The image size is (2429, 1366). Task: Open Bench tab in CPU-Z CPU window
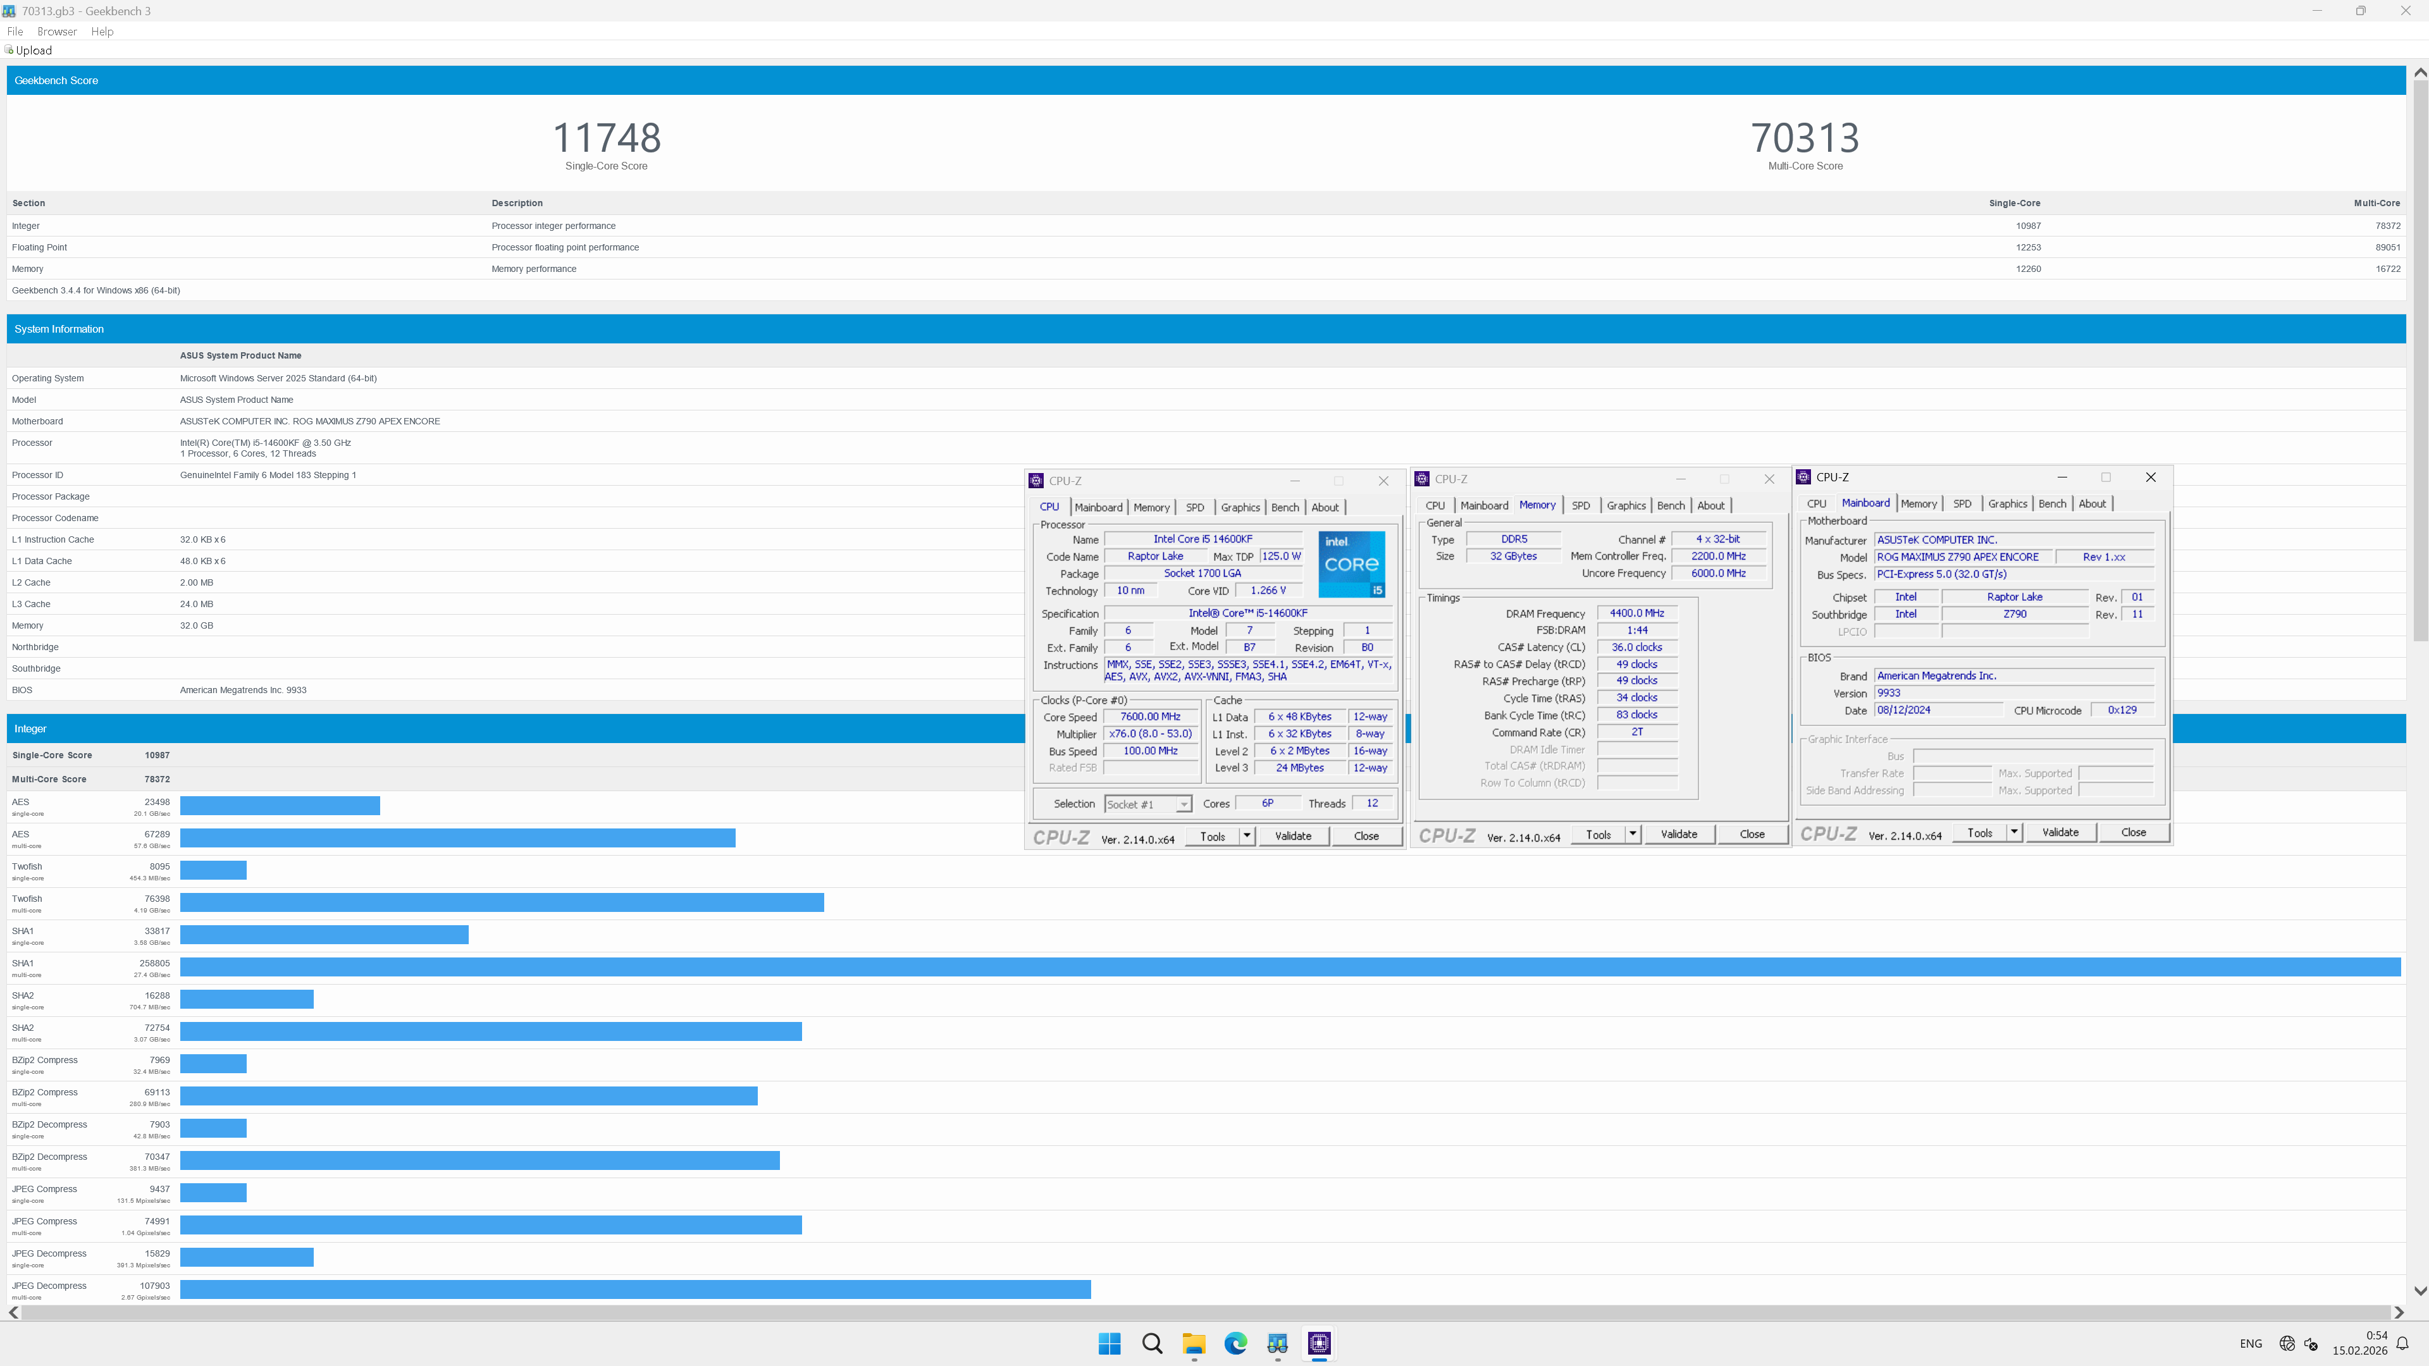click(x=1285, y=507)
